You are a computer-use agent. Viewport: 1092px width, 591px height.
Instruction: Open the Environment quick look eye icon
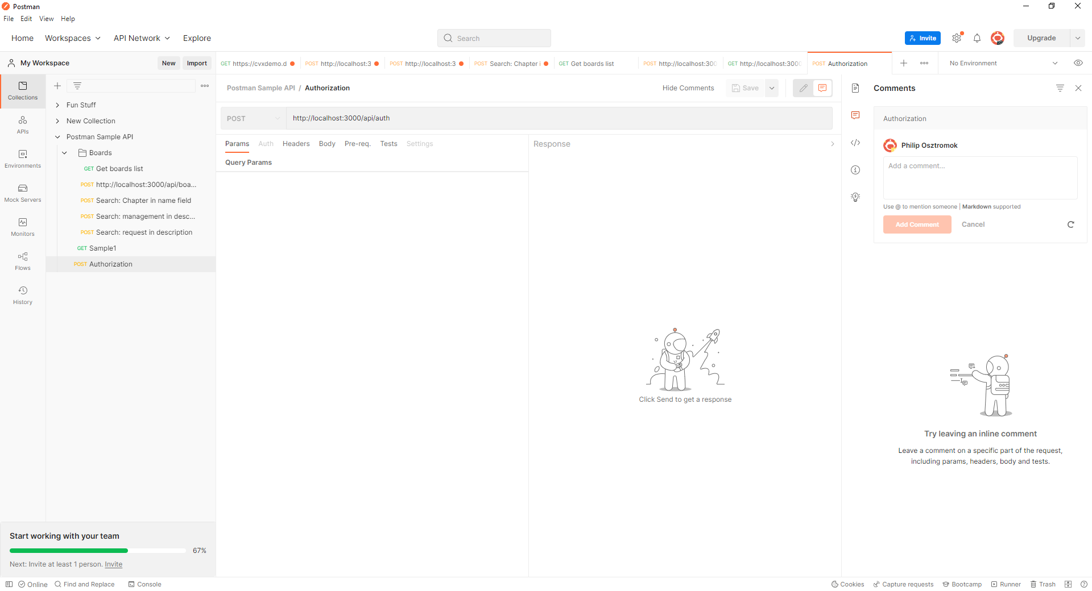[x=1078, y=63]
